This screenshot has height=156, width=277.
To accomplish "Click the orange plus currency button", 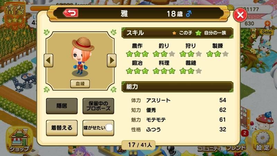I will pos(267,23).
